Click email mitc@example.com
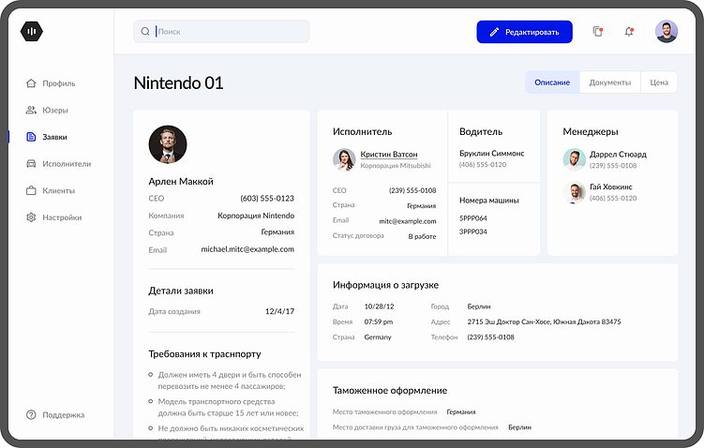 [x=408, y=221]
